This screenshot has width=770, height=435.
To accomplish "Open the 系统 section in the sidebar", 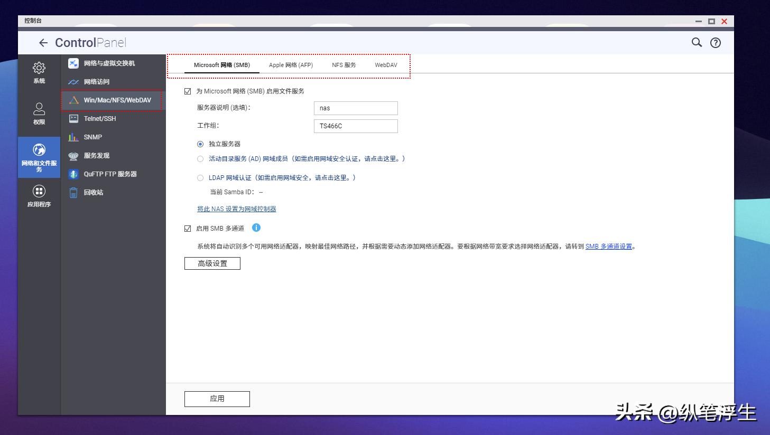I will (x=39, y=73).
